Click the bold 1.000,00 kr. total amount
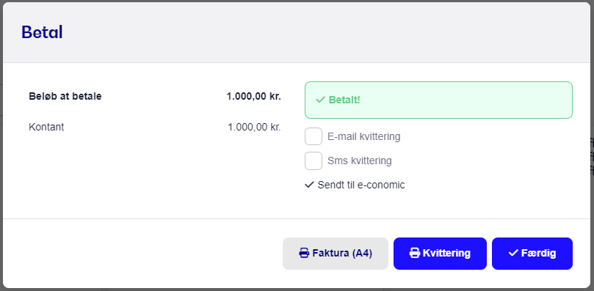 click(x=254, y=97)
